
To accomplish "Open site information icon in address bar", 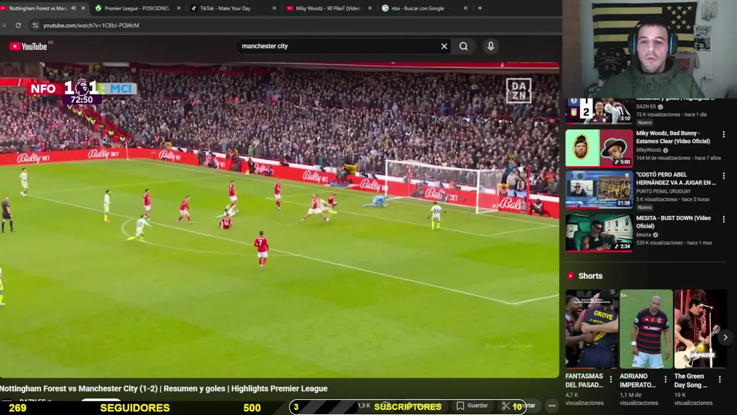I will click(x=35, y=25).
